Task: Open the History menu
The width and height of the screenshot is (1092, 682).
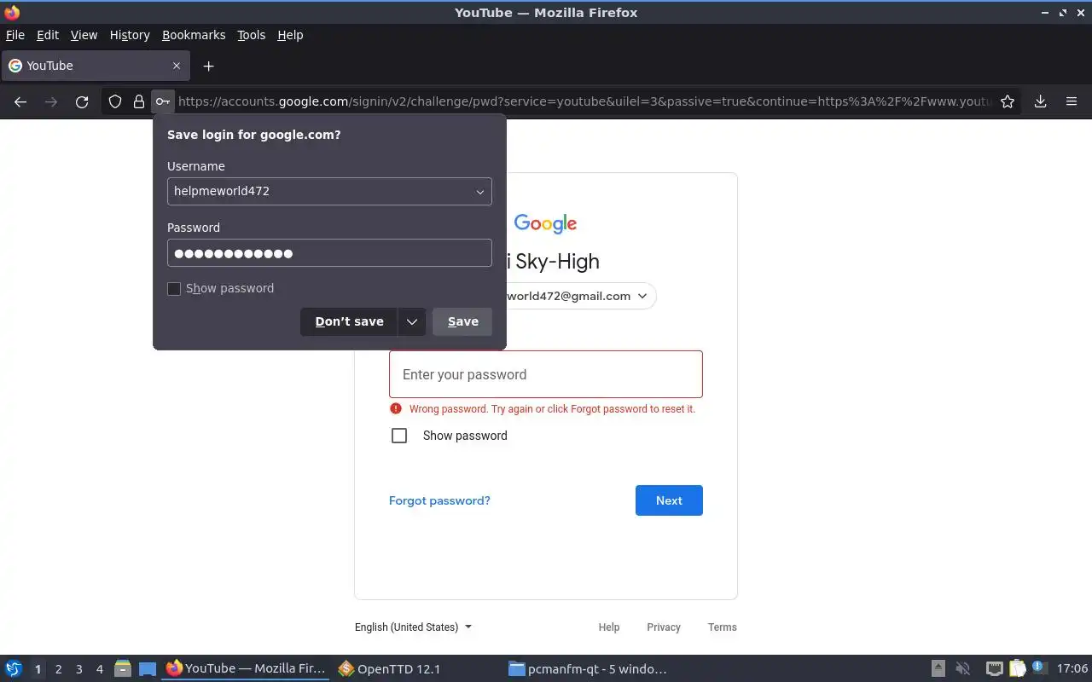Action: point(130,35)
